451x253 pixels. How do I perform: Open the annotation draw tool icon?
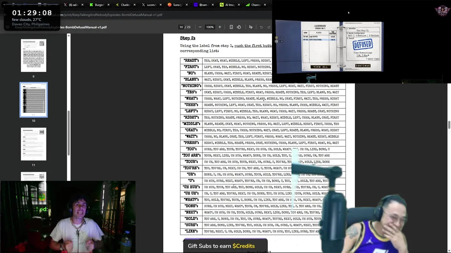click(x=251, y=27)
